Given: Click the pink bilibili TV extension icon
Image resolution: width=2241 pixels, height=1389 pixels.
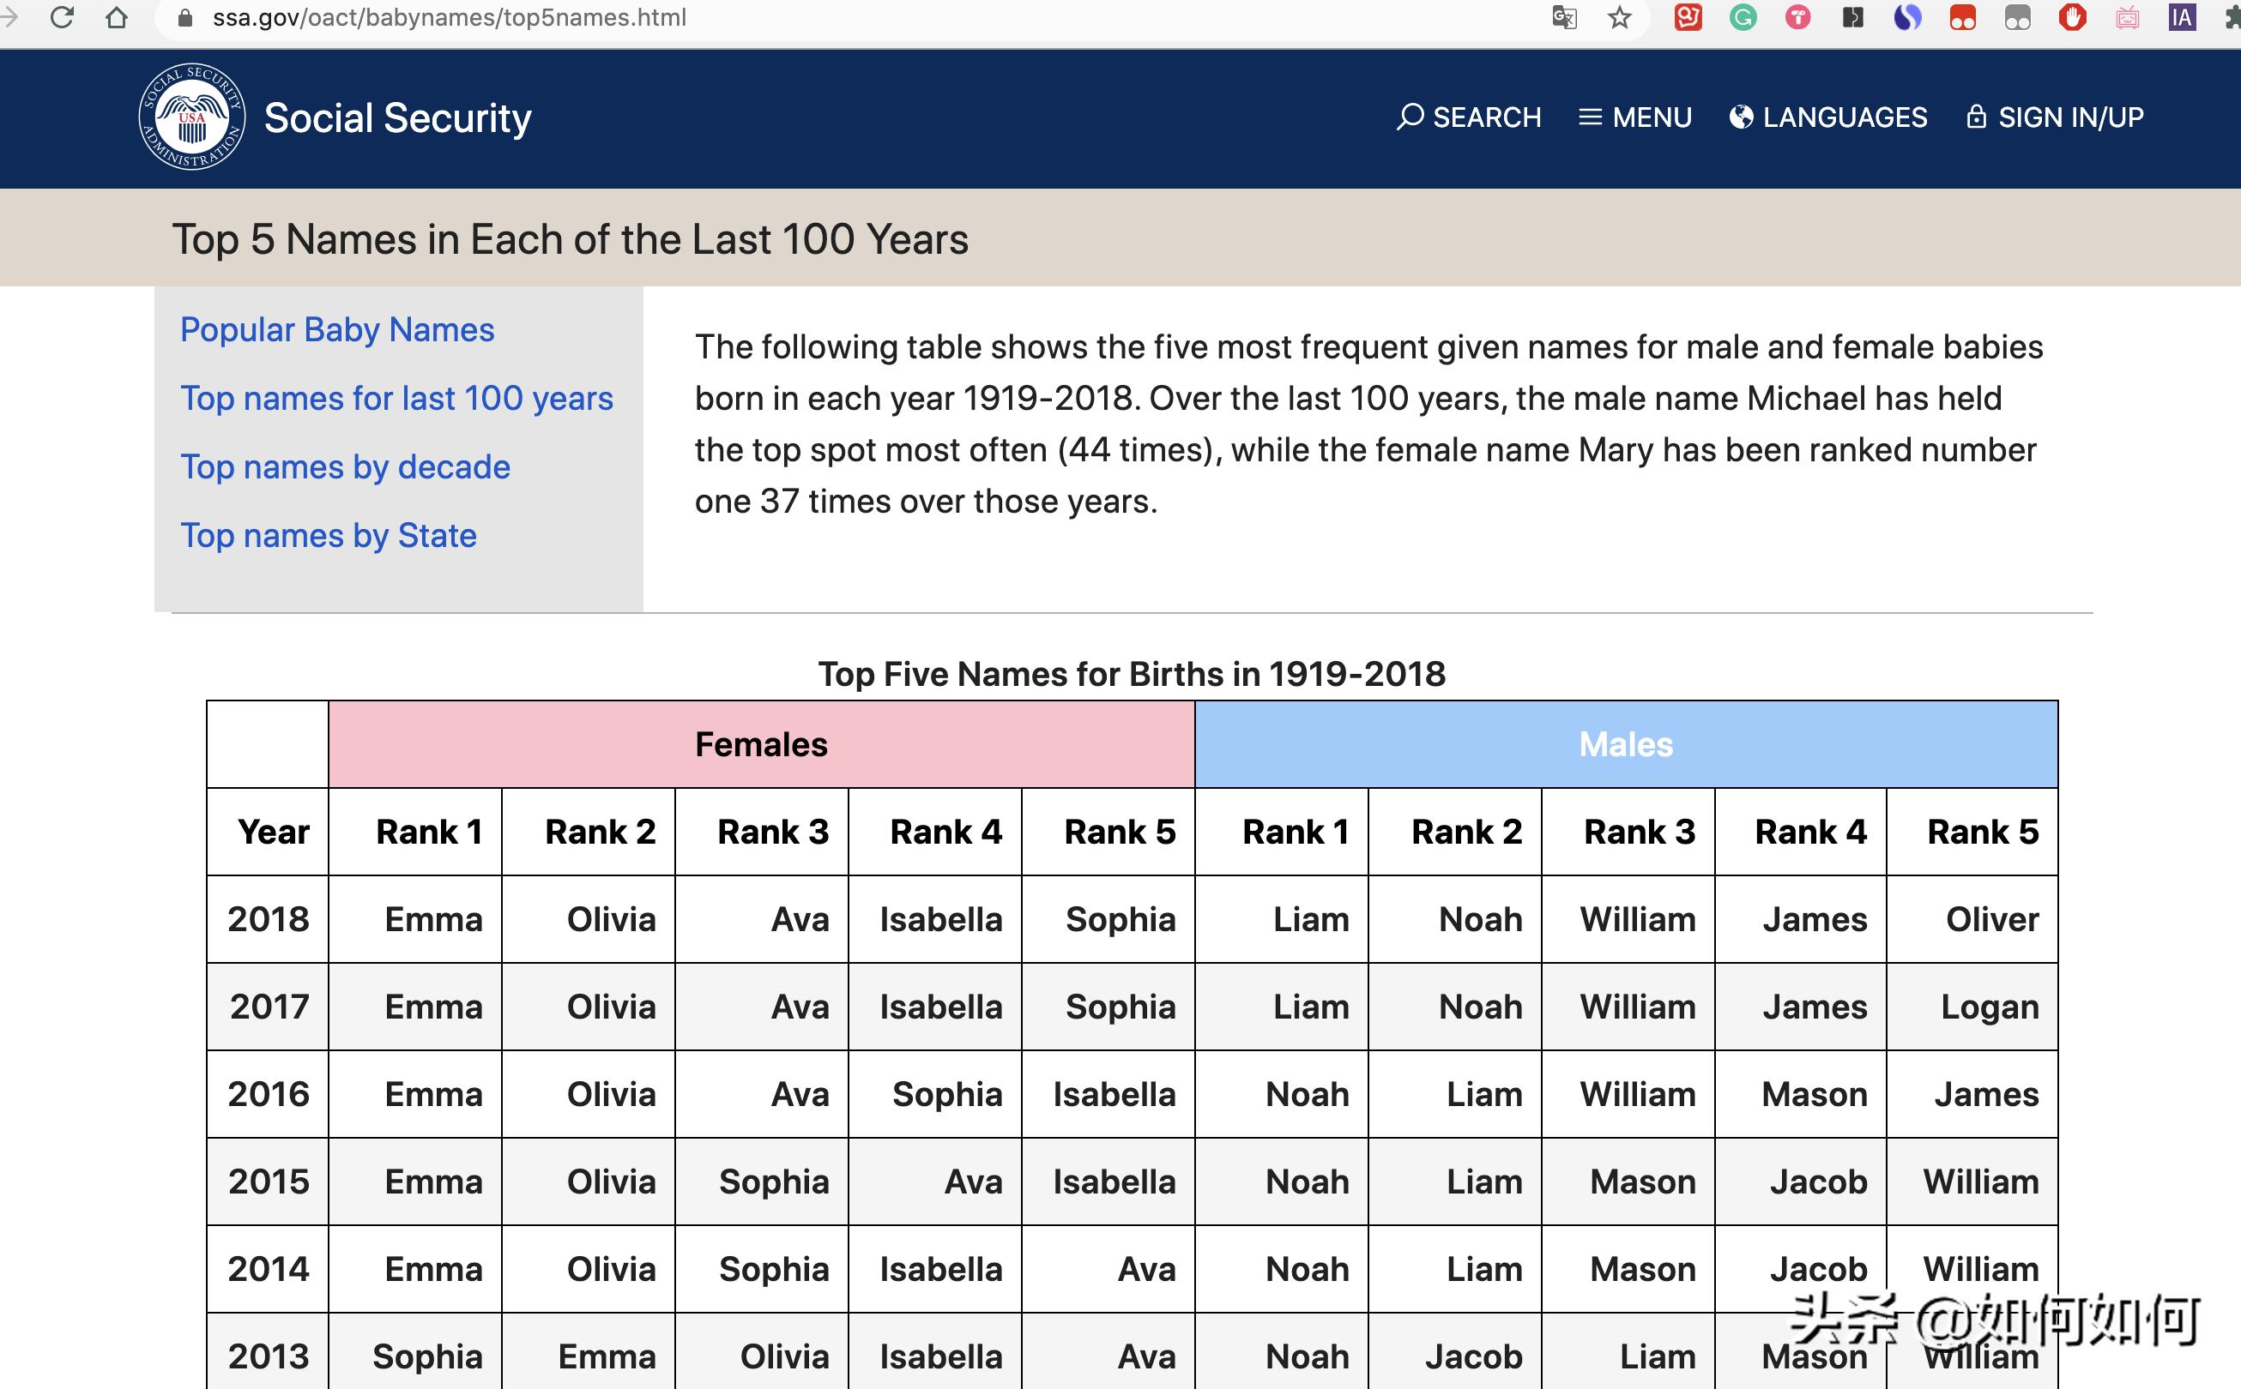Looking at the screenshot, I should click(x=2127, y=17).
